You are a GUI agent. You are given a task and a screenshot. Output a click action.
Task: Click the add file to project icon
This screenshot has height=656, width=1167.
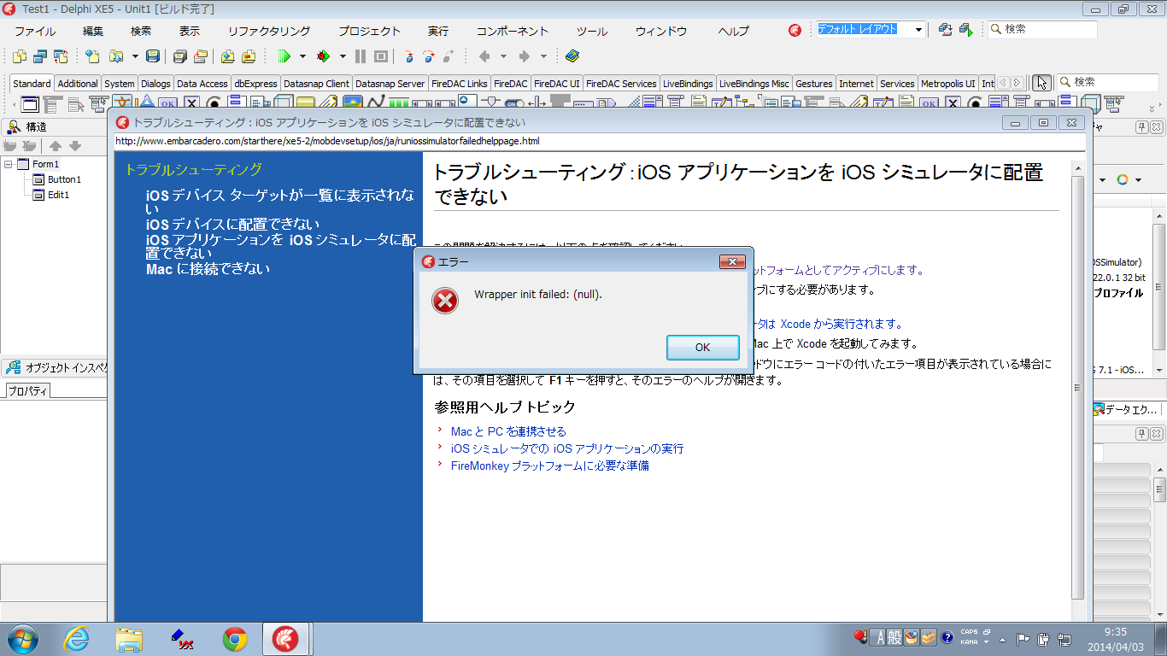click(x=228, y=56)
